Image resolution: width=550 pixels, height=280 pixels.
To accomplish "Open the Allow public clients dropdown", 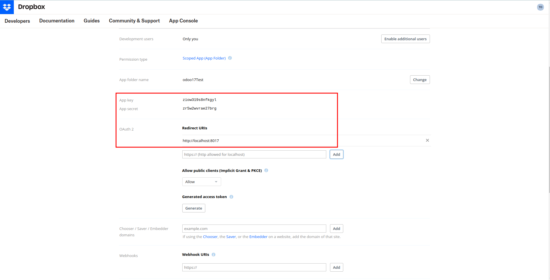I will click(x=201, y=182).
